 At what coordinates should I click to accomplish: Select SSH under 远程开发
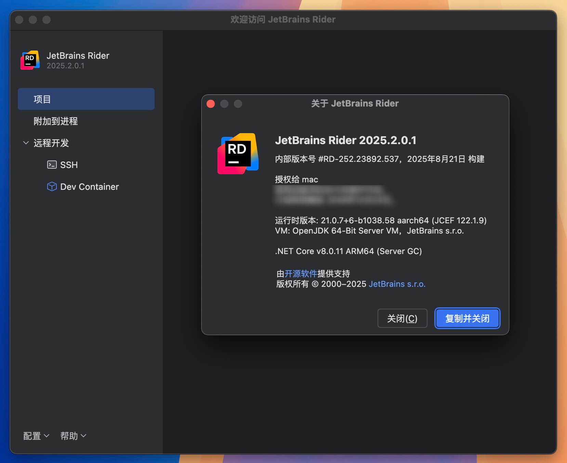click(69, 165)
